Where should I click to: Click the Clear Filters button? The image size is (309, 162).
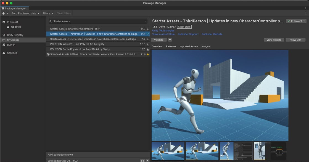click(64, 14)
